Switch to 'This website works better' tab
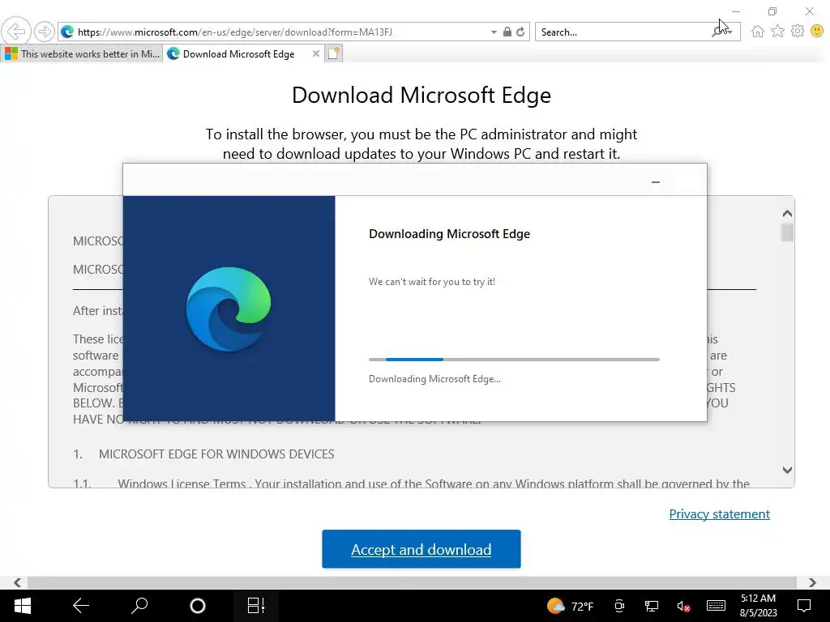Viewport: 830px width, 622px height. [82, 54]
